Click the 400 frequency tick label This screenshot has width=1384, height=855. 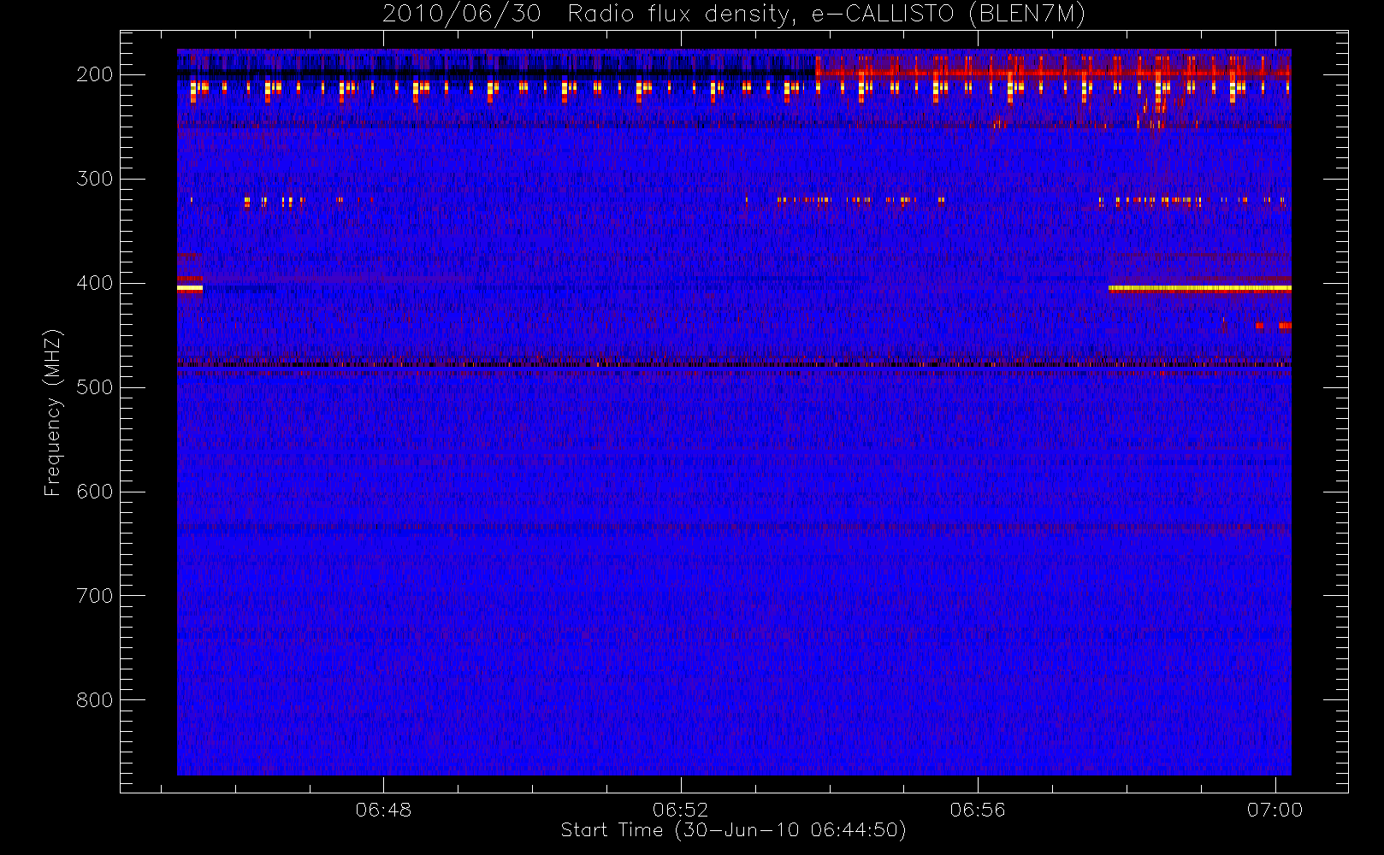(x=95, y=283)
